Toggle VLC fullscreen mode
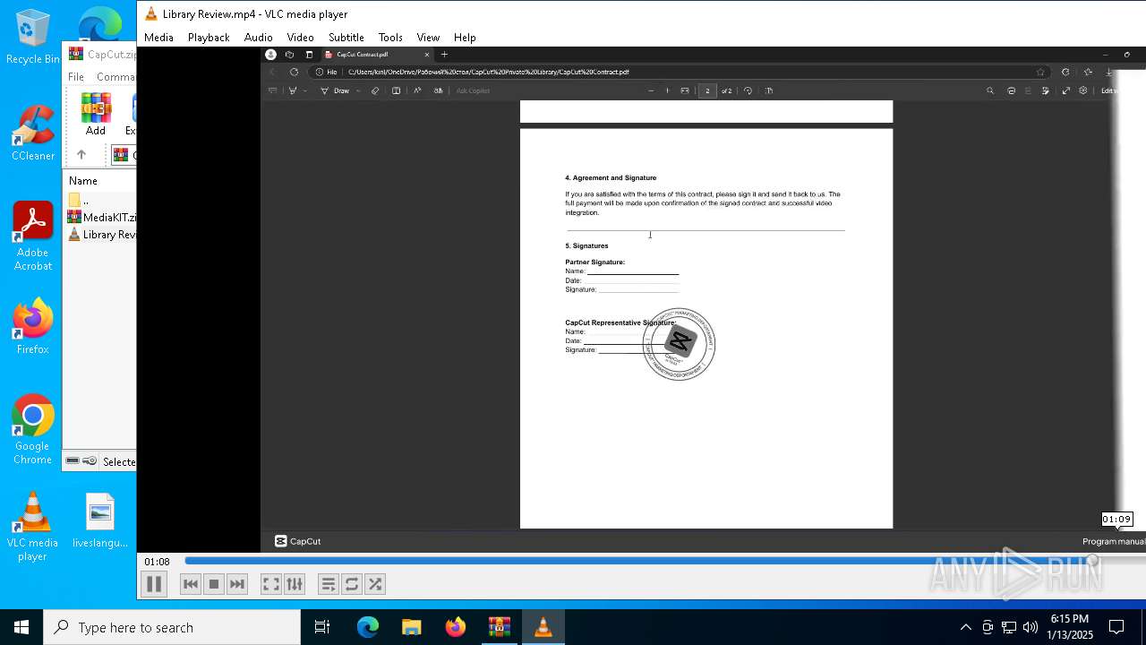The image size is (1146, 645). click(x=270, y=584)
